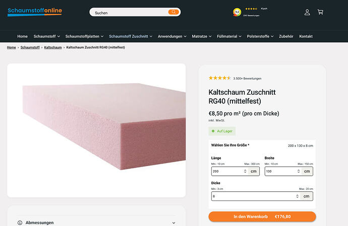Click the pink foam product image
Image resolution: width=348 pixels, height=226 pixels.
(x=96, y=130)
